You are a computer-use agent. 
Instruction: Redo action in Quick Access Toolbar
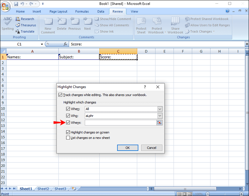click(x=31, y=4)
